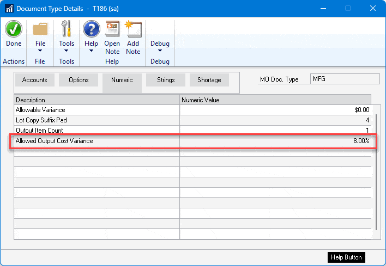Open the Tools wrench icon menu

(x=67, y=29)
